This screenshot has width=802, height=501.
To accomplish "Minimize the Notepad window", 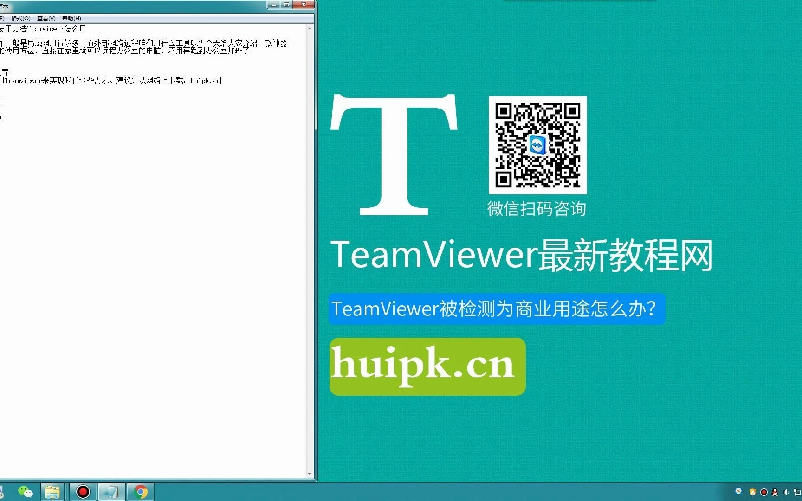I will pos(273,5).
